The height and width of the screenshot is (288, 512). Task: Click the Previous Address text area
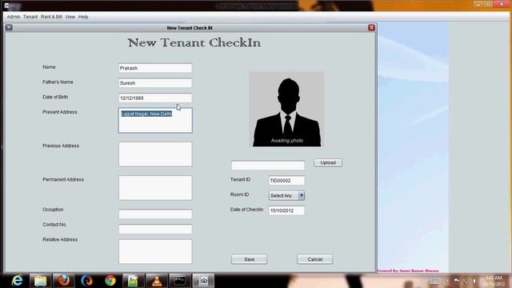[155, 154]
